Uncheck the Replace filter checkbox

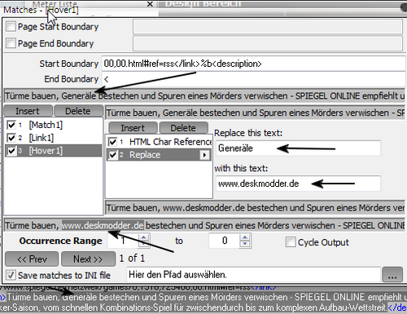pos(112,155)
